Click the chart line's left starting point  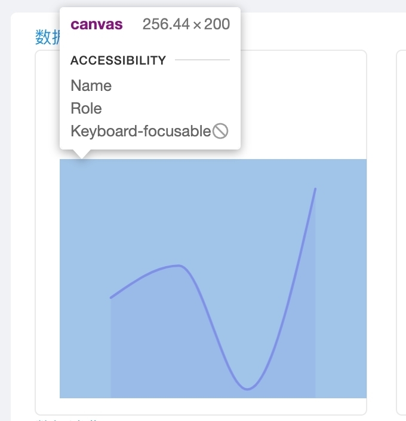tap(111, 297)
